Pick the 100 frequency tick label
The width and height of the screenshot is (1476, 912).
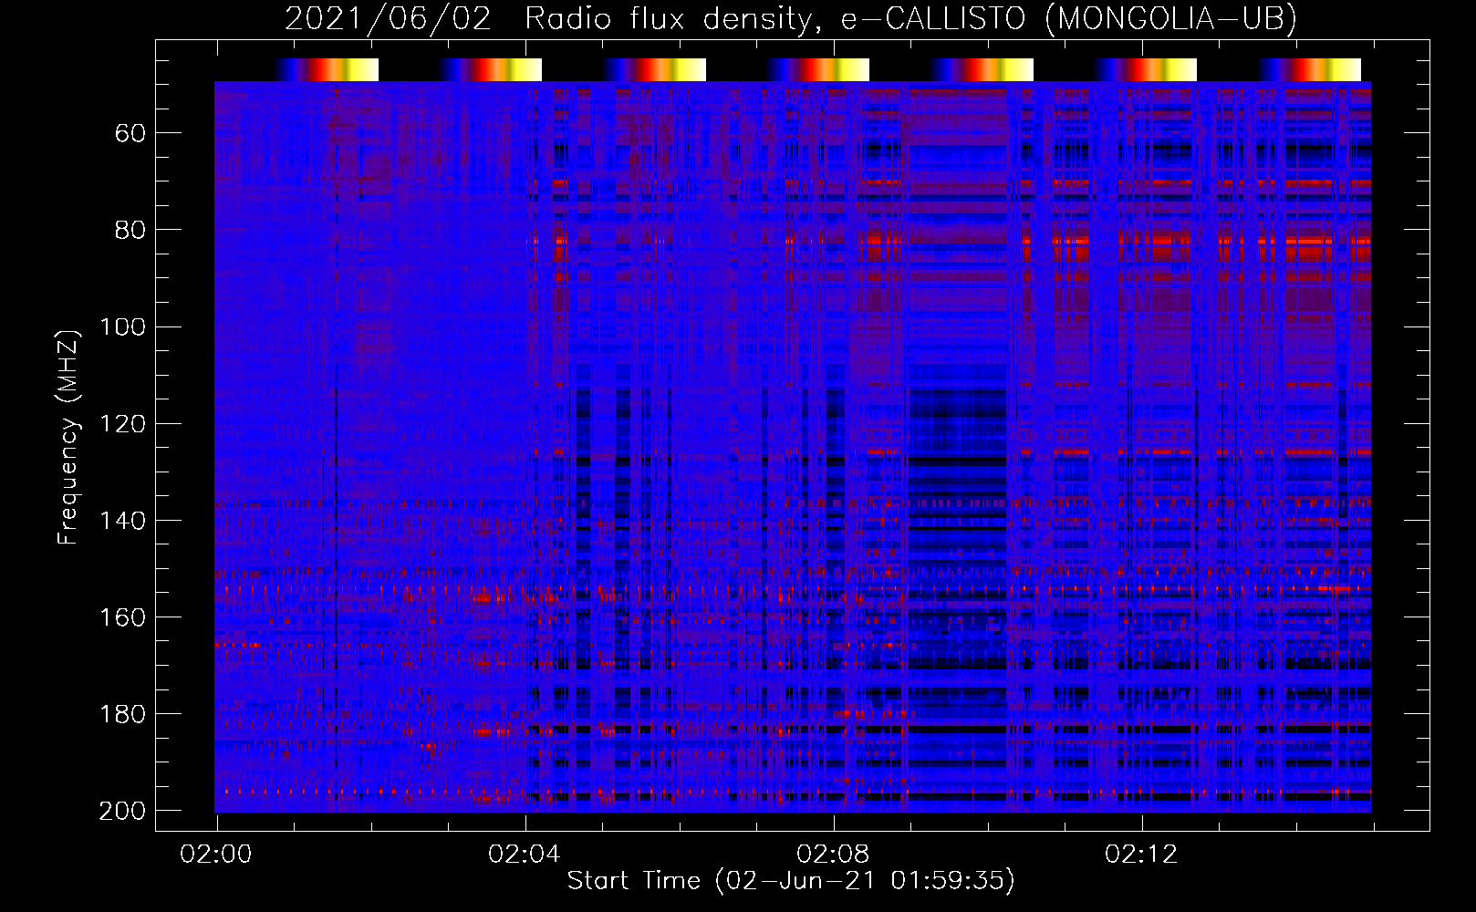121,327
